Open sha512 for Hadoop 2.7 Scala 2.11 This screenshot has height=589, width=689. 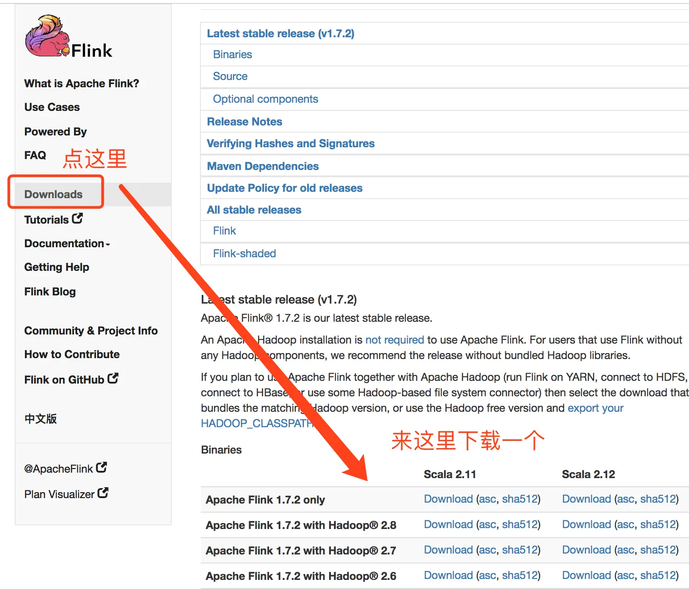[x=520, y=550]
